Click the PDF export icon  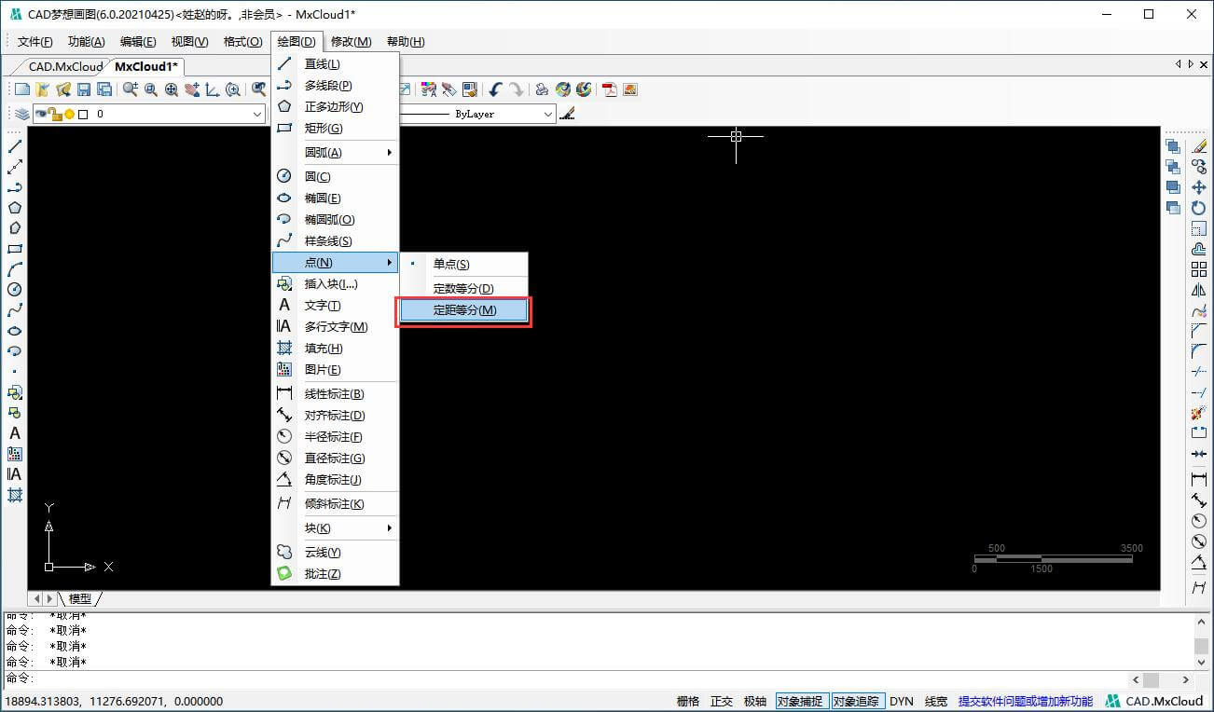(610, 89)
